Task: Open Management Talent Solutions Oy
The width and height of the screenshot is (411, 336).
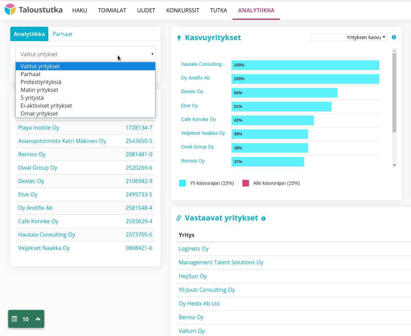Action: coord(221,262)
